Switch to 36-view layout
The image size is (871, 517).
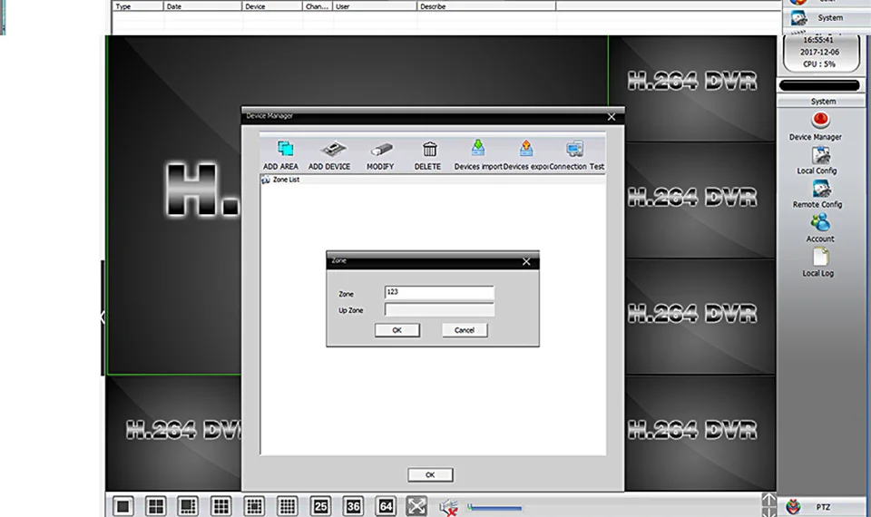pyautogui.click(x=353, y=506)
